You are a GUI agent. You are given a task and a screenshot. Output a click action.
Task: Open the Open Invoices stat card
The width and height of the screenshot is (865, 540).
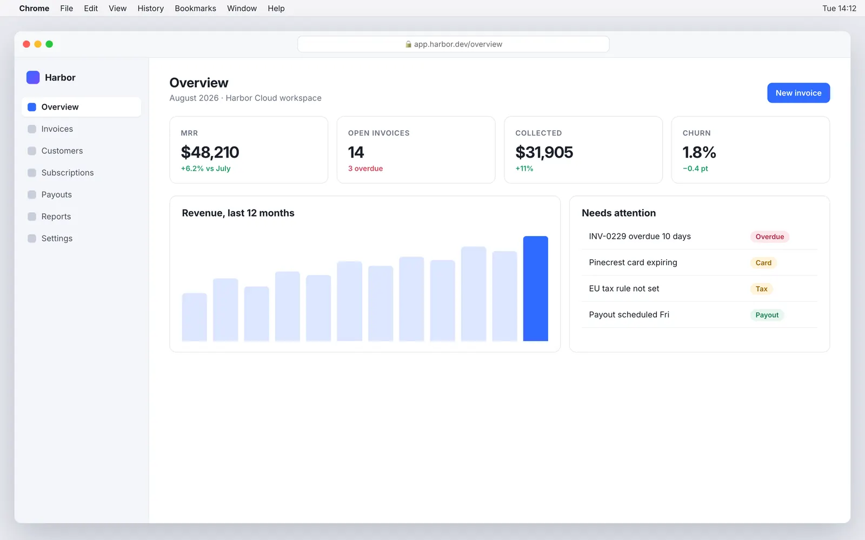tap(416, 150)
